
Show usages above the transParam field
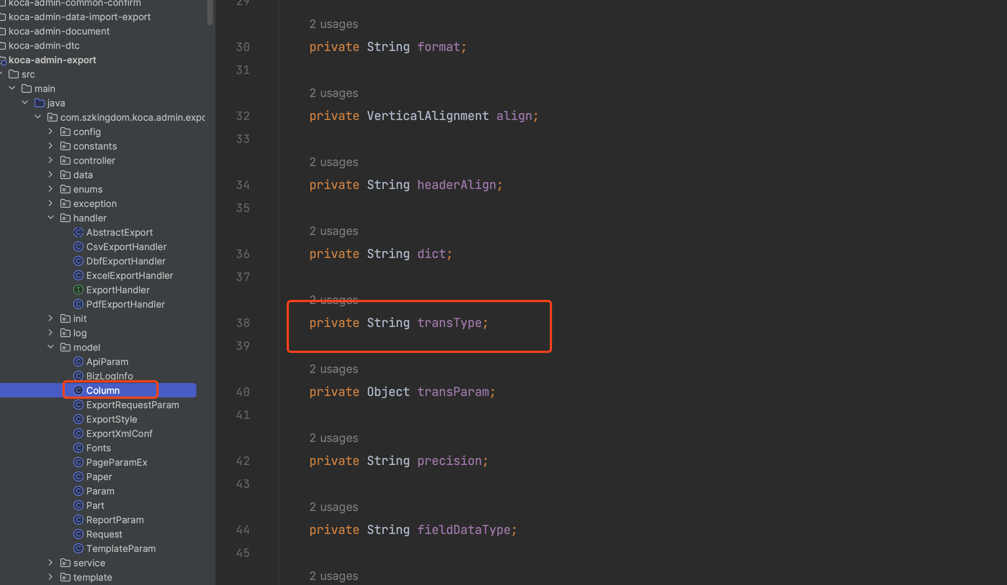pyautogui.click(x=334, y=369)
